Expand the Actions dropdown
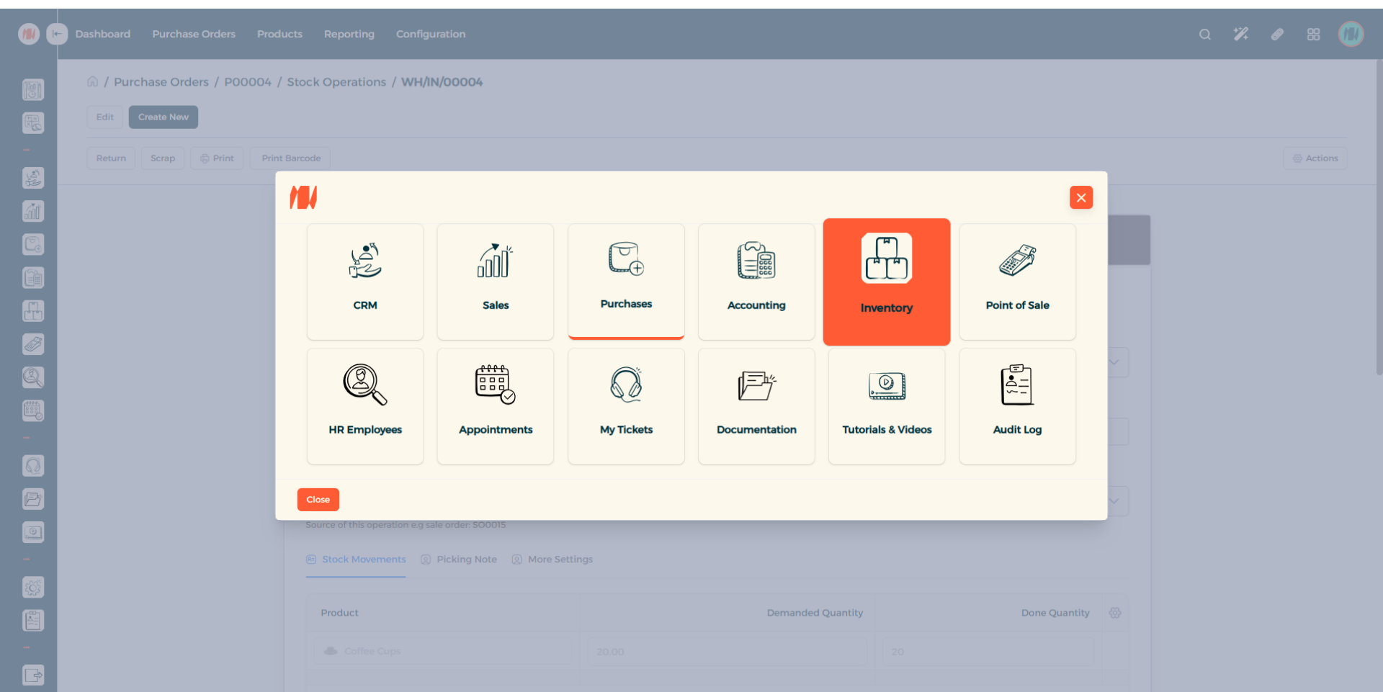 (x=1315, y=158)
